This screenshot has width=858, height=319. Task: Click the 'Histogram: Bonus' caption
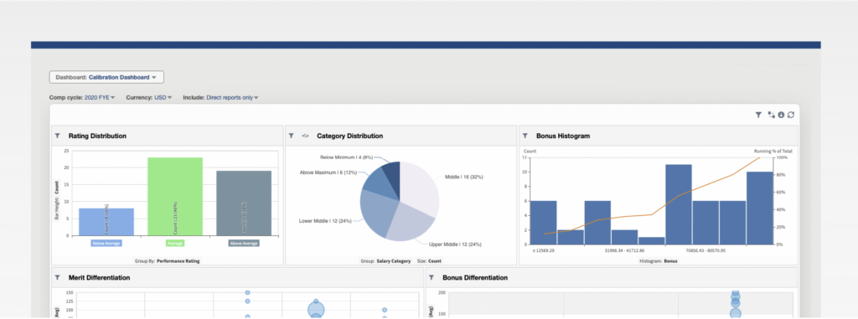(659, 261)
